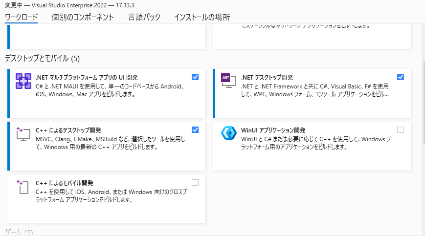Uncheck .NET マルチプラットフォーム アプリの UI 開発 checkbox
This screenshot has height=236, width=425.
tap(195, 77)
